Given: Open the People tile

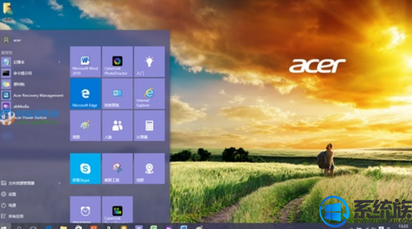Looking at the screenshot, I should pyautogui.click(x=117, y=126).
